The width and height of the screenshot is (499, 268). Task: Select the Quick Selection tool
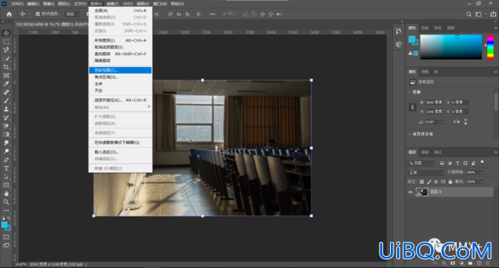[6, 59]
